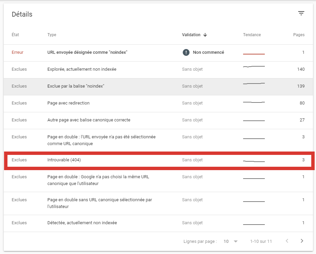Open the Introuvable (404) row
Image resolution: width=316 pixels, height=254 pixels.
64,160
